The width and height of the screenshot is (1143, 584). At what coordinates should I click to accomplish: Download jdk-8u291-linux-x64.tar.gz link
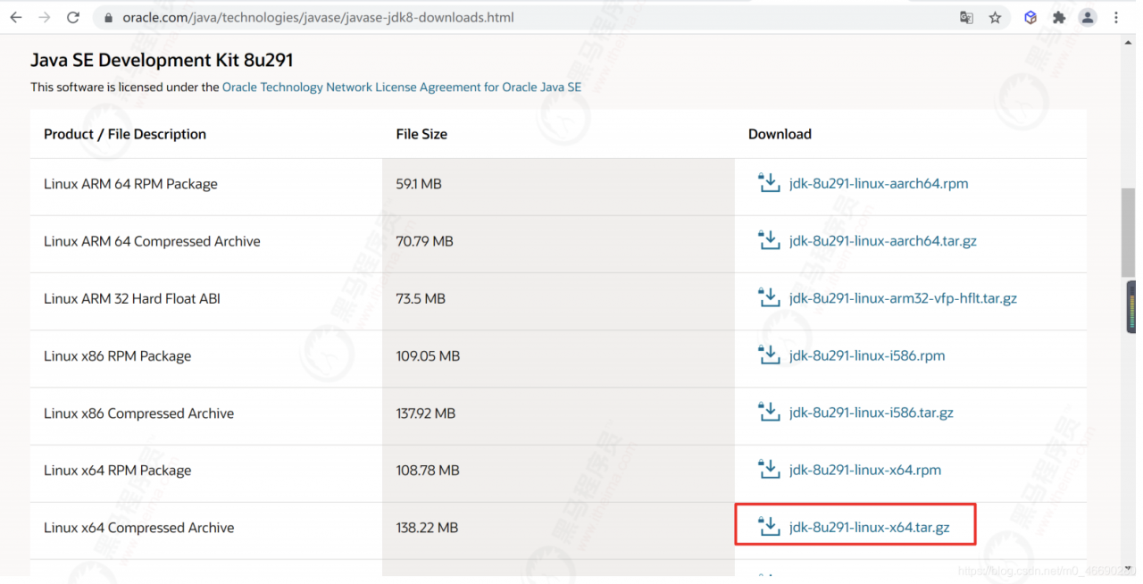click(x=870, y=528)
